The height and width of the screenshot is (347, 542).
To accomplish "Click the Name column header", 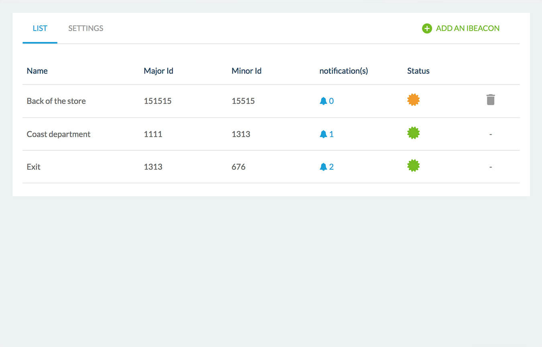I will coord(37,71).
